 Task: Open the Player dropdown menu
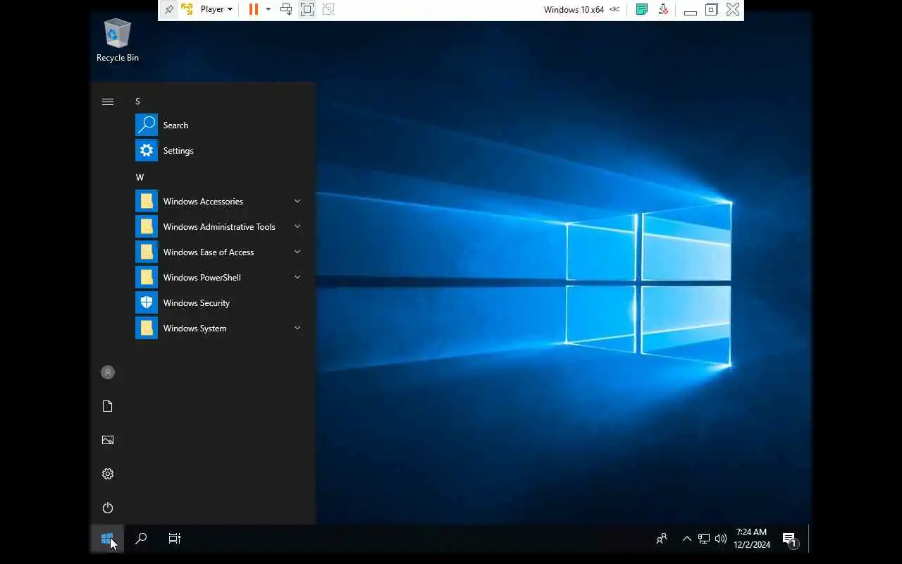(216, 9)
